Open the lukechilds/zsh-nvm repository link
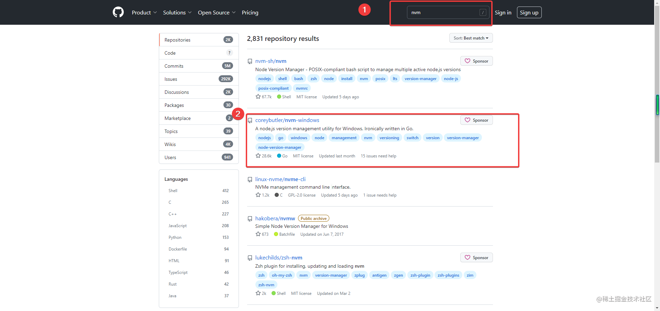 pyautogui.click(x=279, y=258)
